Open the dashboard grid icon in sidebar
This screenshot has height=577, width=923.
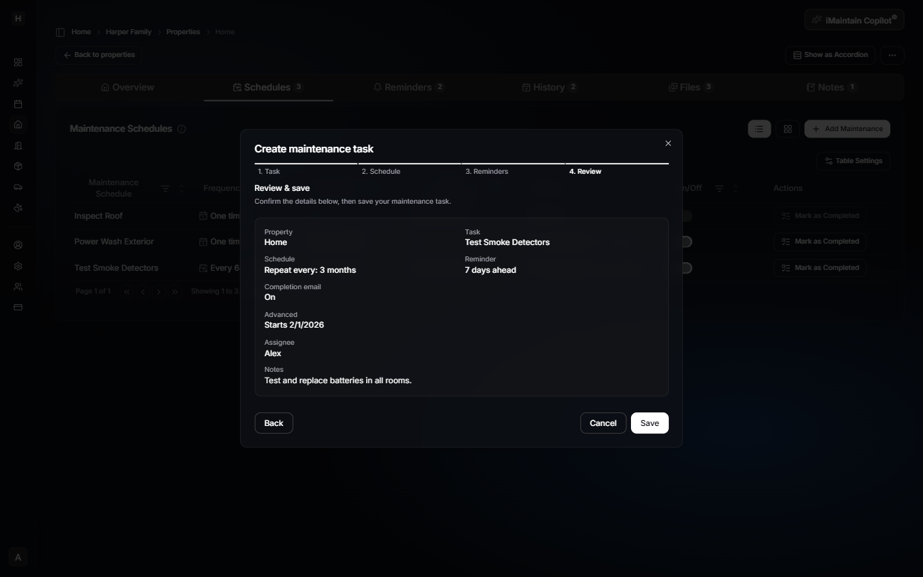[x=18, y=62]
